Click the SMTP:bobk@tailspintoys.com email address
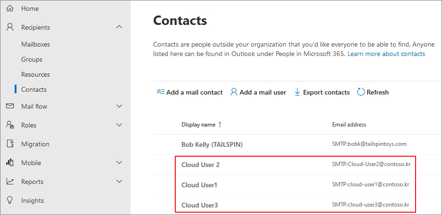This screenshot has height=215, width=442. pos(369,144)
